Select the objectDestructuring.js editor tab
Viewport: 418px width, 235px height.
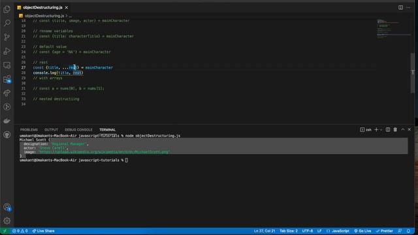coord(42,7)
